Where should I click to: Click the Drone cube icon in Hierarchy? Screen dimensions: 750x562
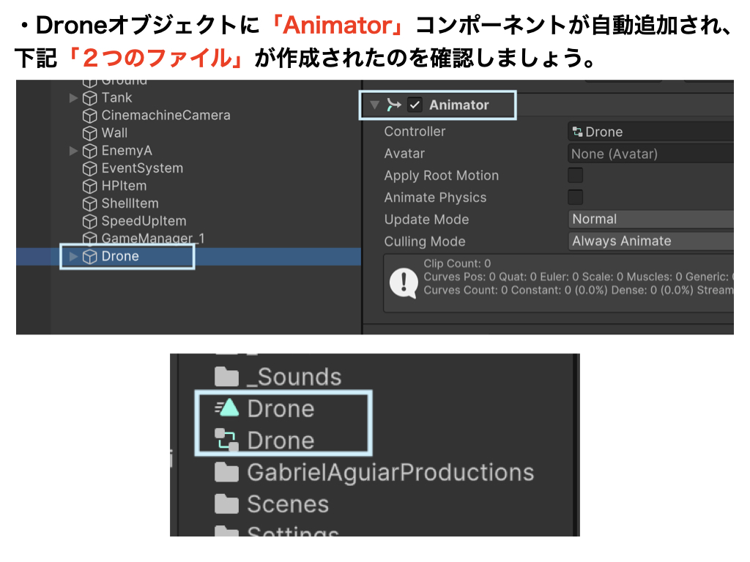[90, 257]
